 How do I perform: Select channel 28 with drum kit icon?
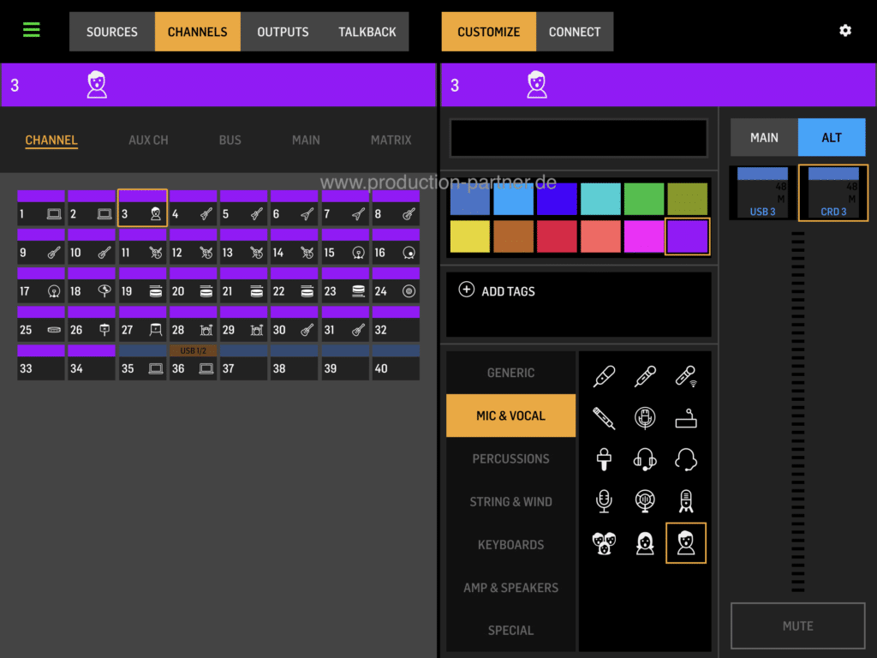193,330
